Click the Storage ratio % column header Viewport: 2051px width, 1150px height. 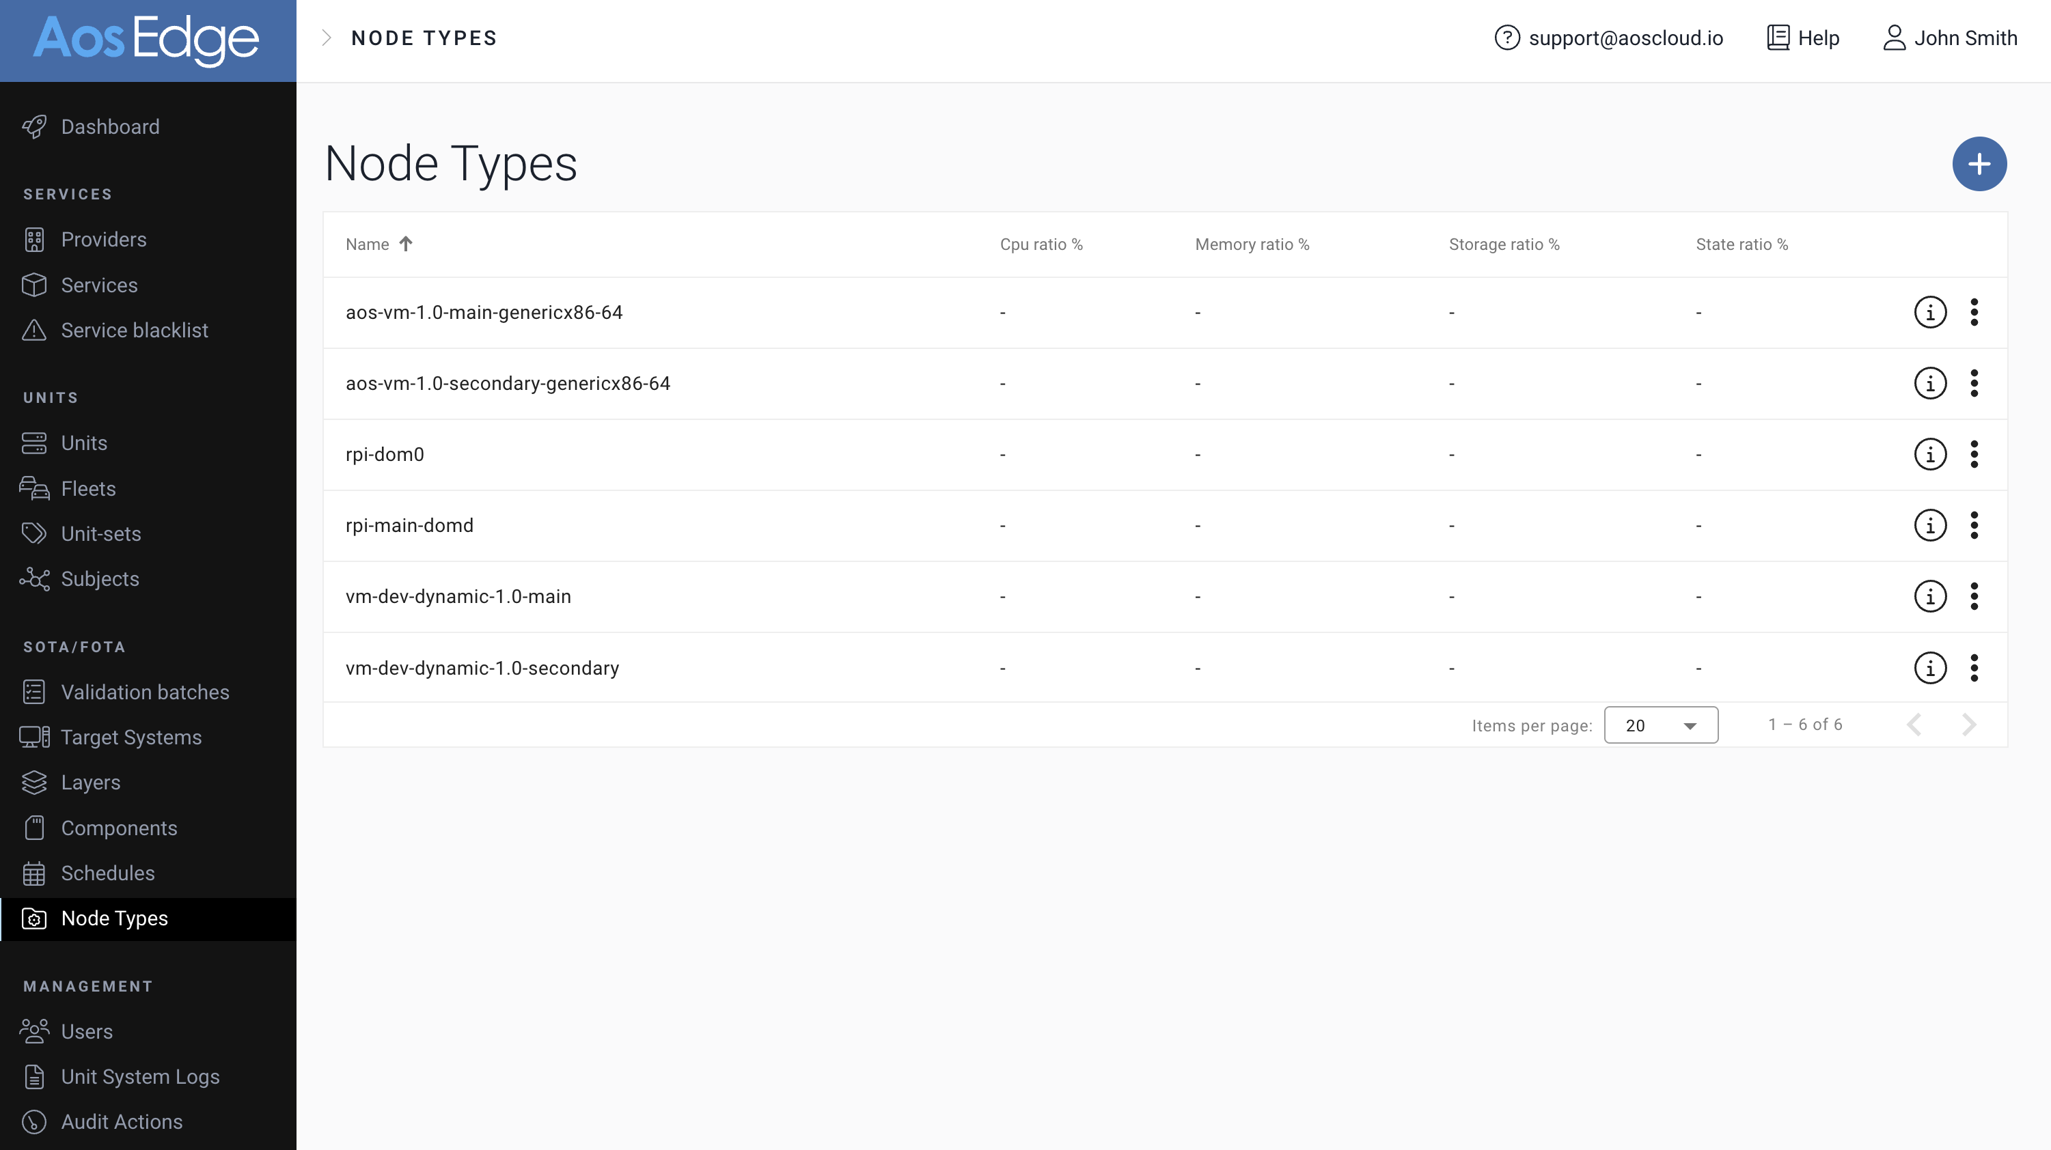click(1504, 244)
